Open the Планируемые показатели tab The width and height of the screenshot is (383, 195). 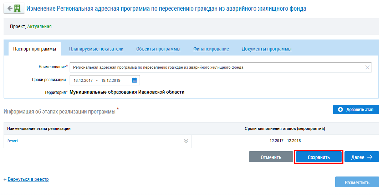pyautogui.click(x=96, y=49)
